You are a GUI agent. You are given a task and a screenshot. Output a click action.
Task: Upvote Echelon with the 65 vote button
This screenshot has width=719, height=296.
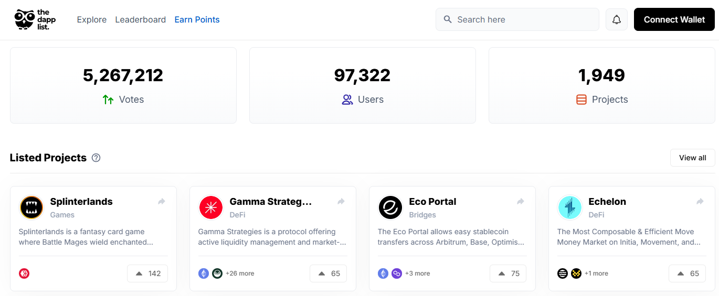tap(688, 273)
